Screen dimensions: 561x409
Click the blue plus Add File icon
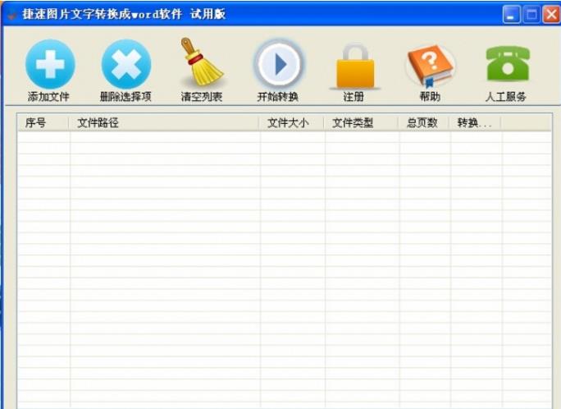coord(51,64)
